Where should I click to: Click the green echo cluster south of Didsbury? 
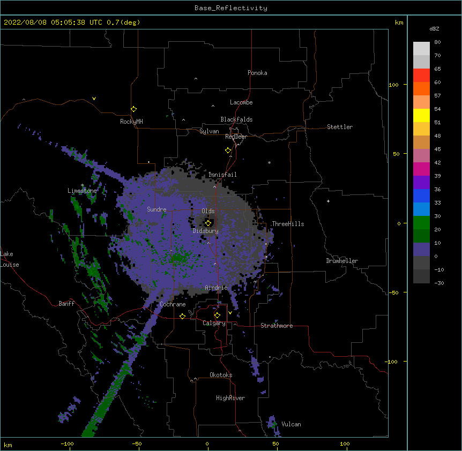pyautogui.click(x=179, y=257)
